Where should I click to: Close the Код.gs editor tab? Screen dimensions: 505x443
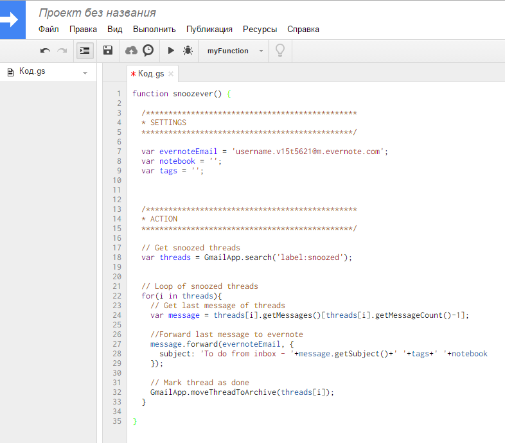[171, 74]
